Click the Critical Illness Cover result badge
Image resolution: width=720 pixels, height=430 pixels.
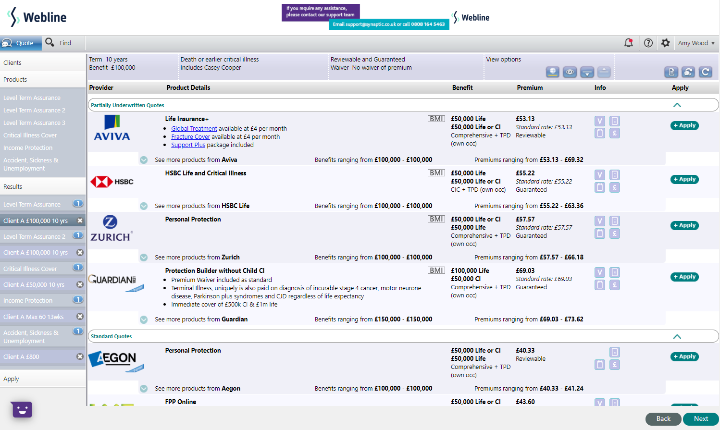[78, 267]
